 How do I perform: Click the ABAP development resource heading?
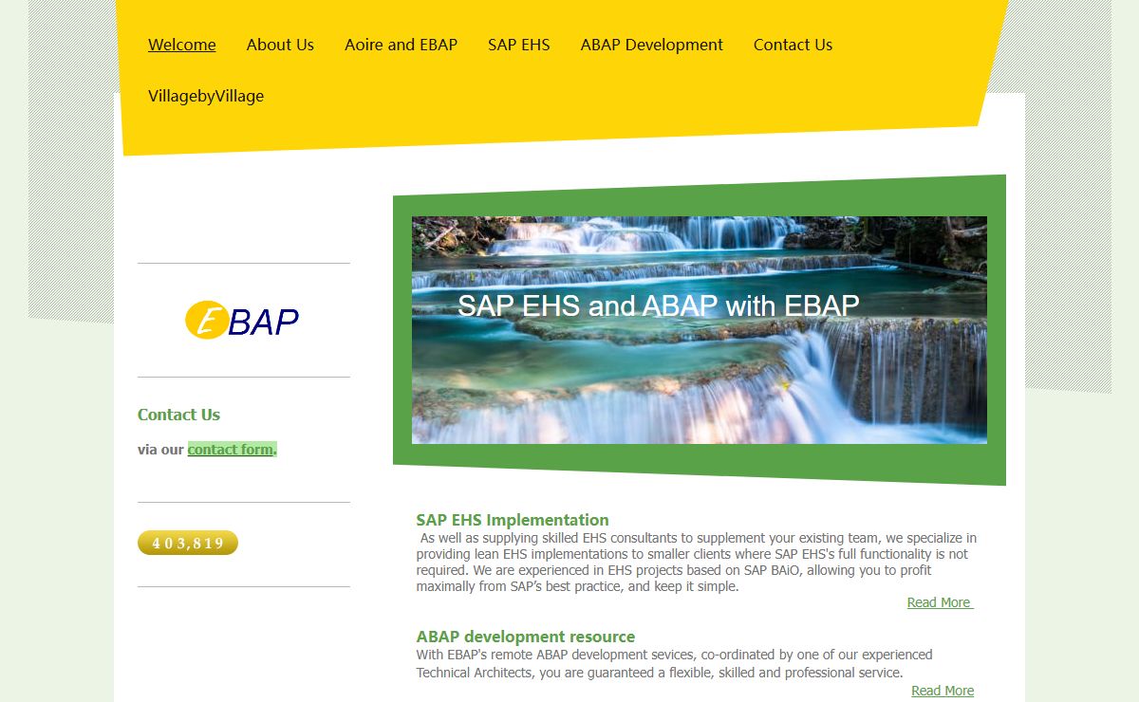[526, 637]
